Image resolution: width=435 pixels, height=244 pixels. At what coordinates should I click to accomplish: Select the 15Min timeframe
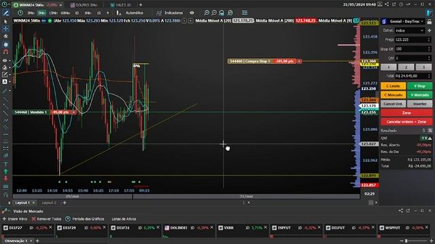(53, 13)
